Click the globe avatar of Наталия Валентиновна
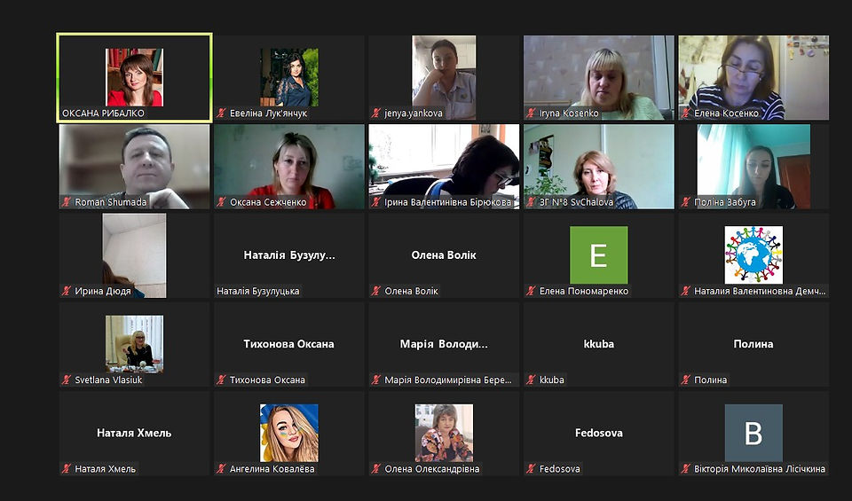Image resolution: width=852 pixels, height=501 pixels. tap(753, 255)
